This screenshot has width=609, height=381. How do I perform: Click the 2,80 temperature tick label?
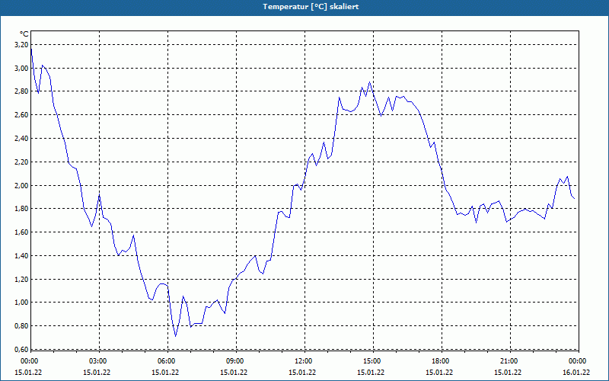[21, 91]
